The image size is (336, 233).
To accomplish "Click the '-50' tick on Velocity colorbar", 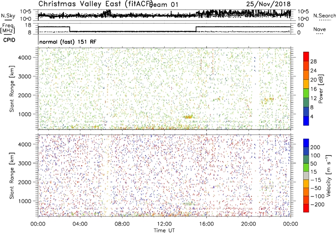I will pos(316,188).
